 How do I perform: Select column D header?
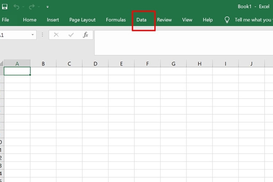pos(95,64)
